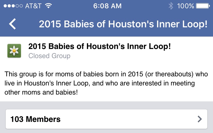Viewport: 213px width, 133px height.
Task: Tap the cellular signal dots
Action: (13, 6)
